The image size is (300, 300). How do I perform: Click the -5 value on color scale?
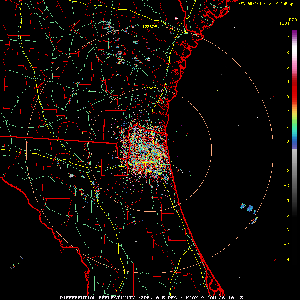tap(286, 215)
